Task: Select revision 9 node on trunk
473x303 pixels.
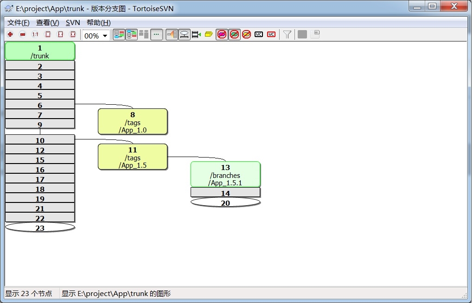Action: (40, 124)
